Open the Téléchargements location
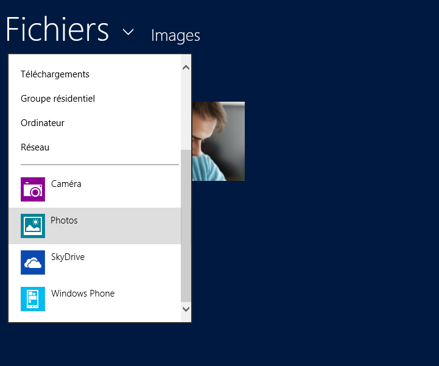The height and width of the screenshot is (366, 439). click(55, 74)
